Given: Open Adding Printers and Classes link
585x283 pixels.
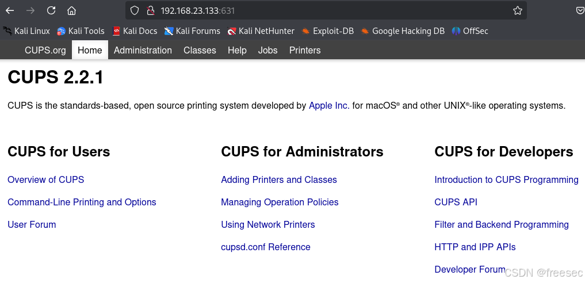Looking at the screenshot, I should coord(279,179).
